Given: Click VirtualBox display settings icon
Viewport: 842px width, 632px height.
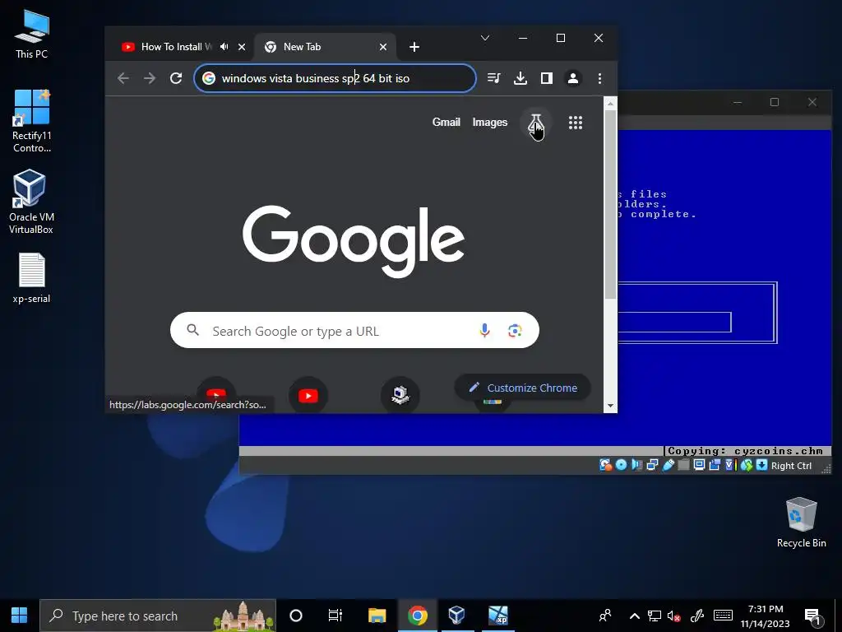Looking at the screenshot, I should click(699, 466).
